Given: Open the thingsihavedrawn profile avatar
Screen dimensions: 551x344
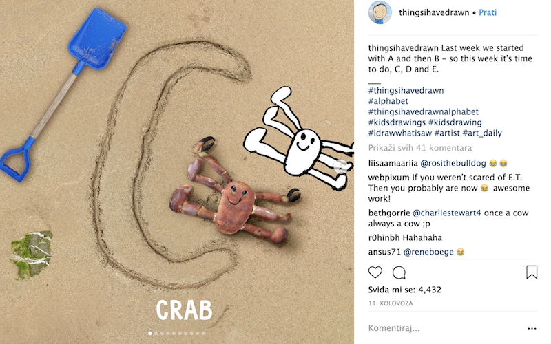Looking at the screenshot, I should coord(380,12).
